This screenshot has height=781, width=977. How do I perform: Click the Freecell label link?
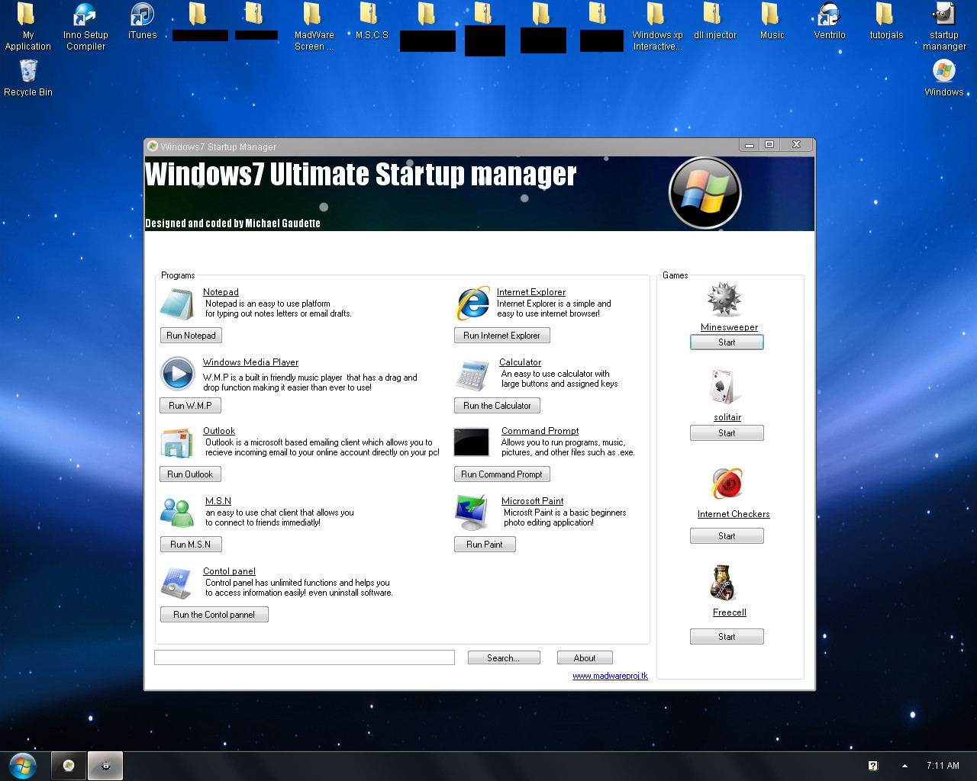click(x=729, y=612)
